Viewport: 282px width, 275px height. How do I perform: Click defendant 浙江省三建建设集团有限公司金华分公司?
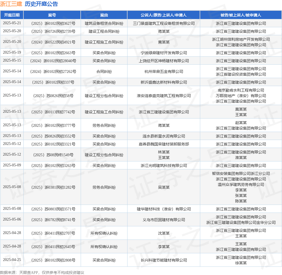(241, 223)
